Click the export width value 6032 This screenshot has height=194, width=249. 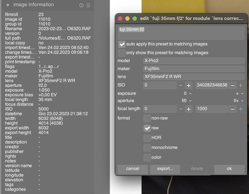[44, 128]
